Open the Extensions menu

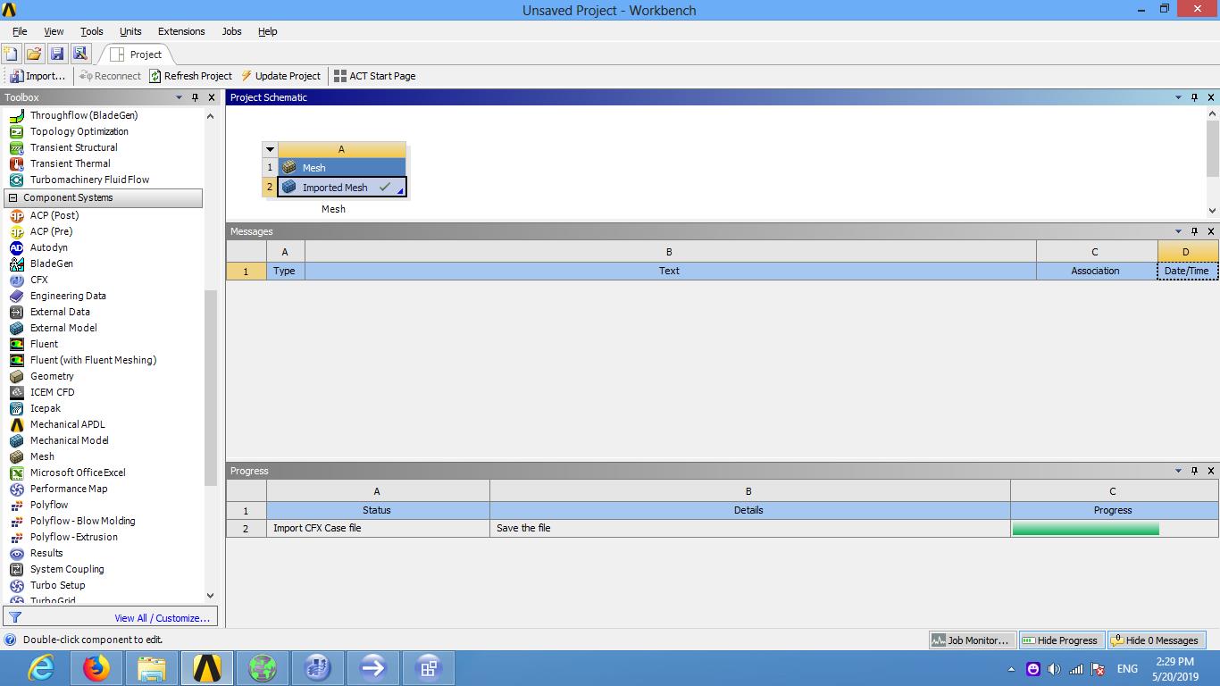pos(181,31)
